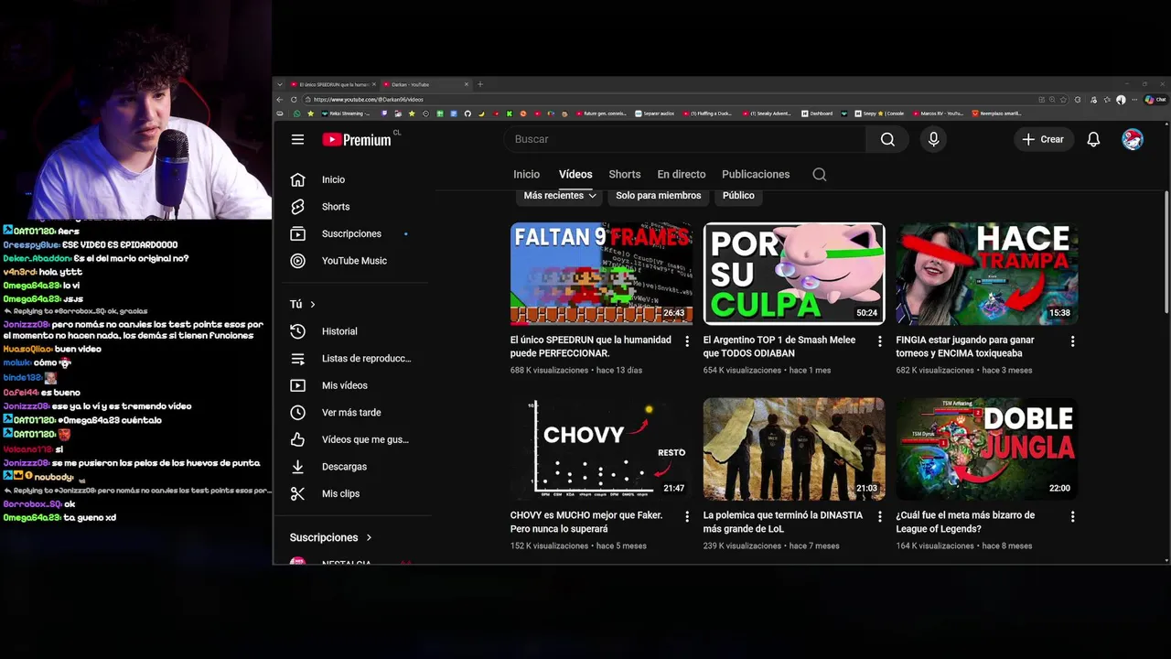Open the video title El único SPEEDRUN link
The height and width of the screenshot is (659, 1171).
[x=591, y=346]
